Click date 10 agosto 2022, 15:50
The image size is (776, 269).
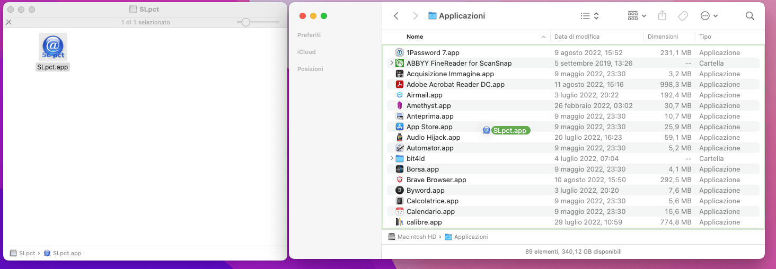click(x=590, y=180)
